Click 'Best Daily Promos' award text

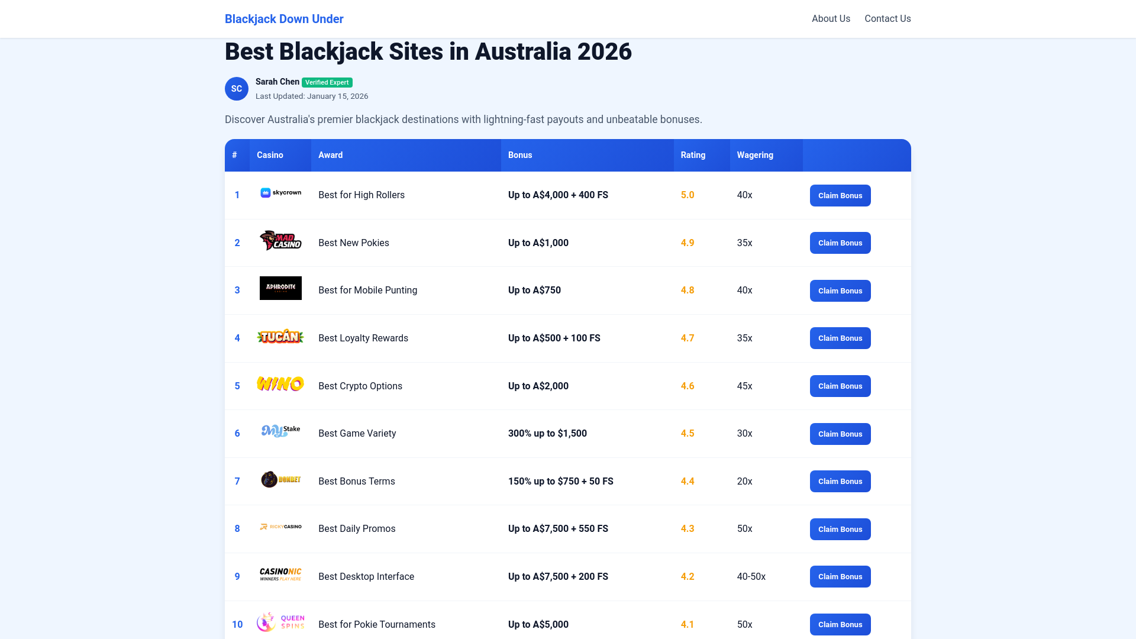tap(357, 529)
